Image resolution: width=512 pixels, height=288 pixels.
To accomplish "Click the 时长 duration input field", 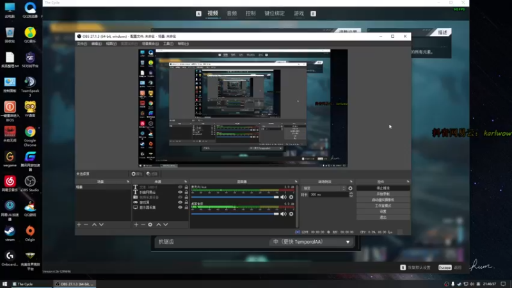I will coord(329,195).
